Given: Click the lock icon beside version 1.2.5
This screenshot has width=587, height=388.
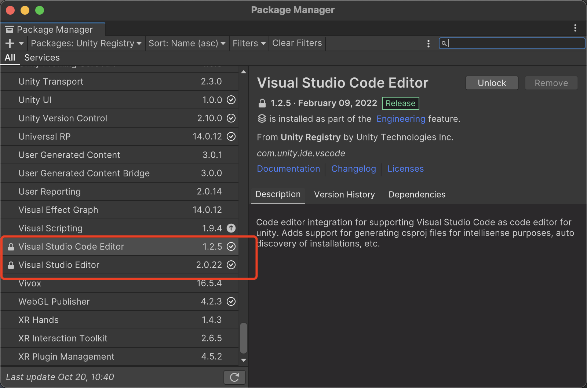Looking at the screenshot, I should click(262, 103).
